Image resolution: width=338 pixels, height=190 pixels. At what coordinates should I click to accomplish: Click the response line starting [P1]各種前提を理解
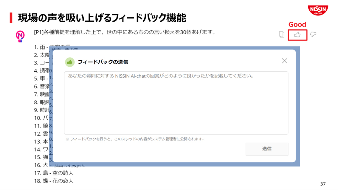125,32
